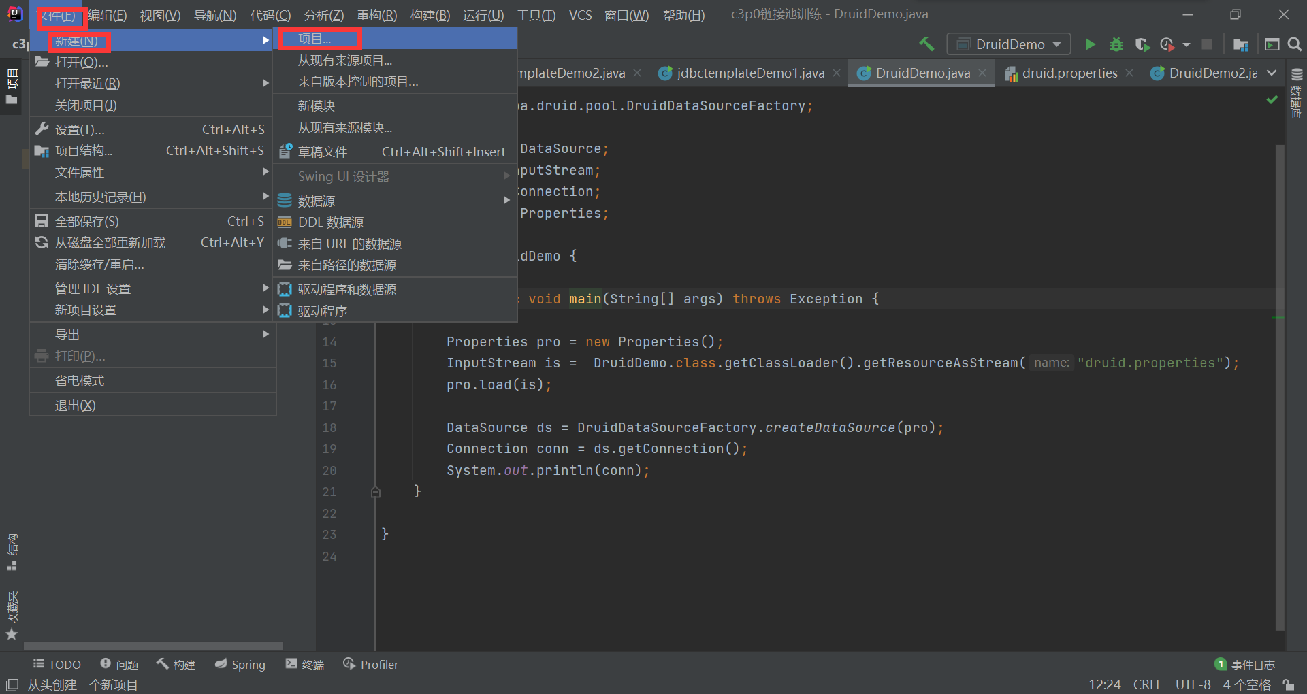Close the druid.properties tab
1307x694 pixels.
(x=1129, y=73)
